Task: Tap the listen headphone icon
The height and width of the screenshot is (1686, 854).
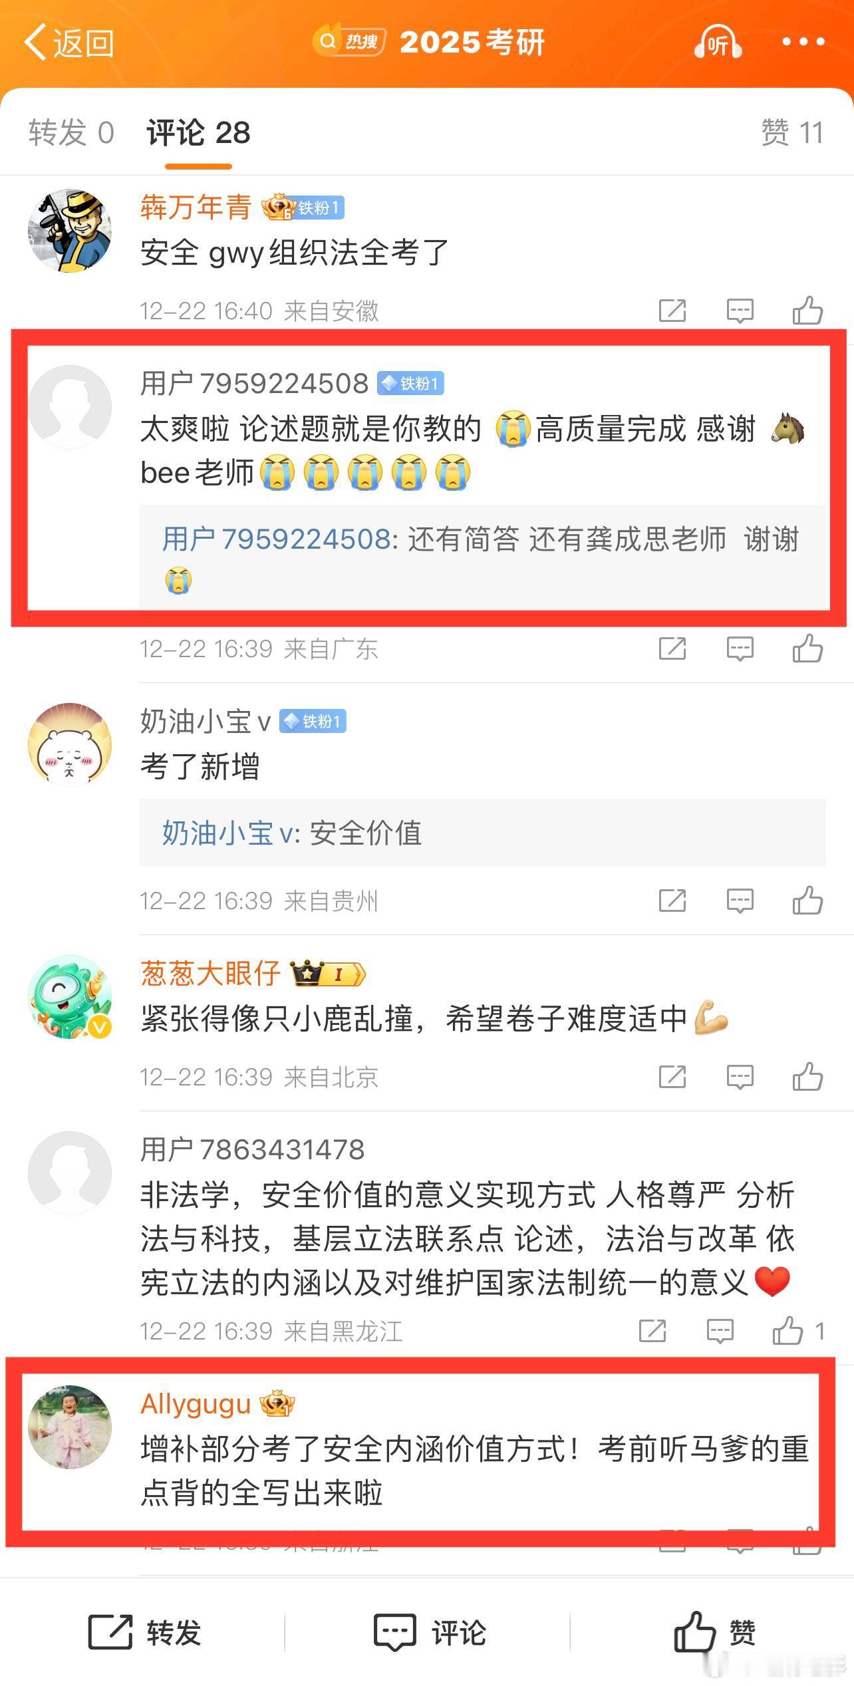Action: (x=718, y=43)
